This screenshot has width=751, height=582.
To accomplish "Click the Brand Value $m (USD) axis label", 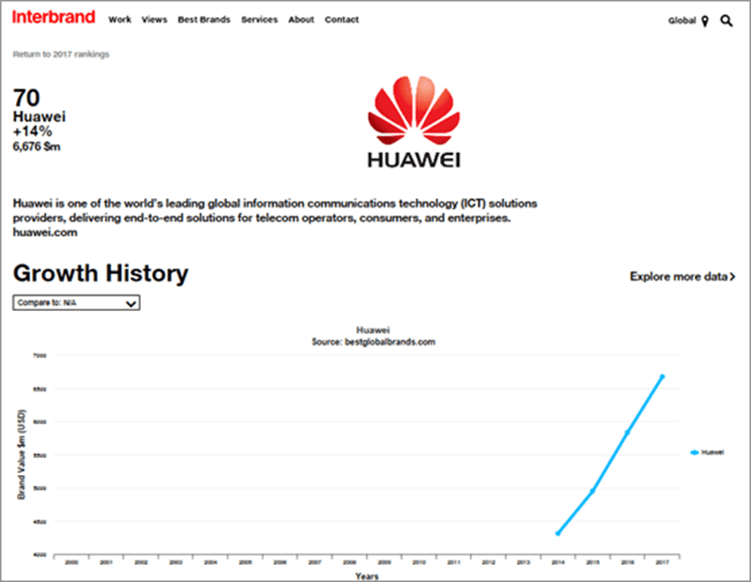I will pyautogui.click(x=22, y=454).
